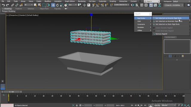Click the Select and Place tool
Image resolution: width=191 pixels, height=107 pixels.
66,5
